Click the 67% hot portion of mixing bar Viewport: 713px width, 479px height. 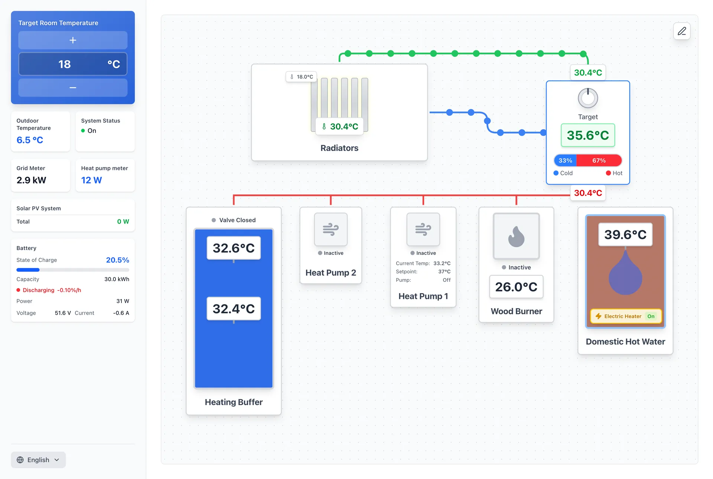pos(599,160)
